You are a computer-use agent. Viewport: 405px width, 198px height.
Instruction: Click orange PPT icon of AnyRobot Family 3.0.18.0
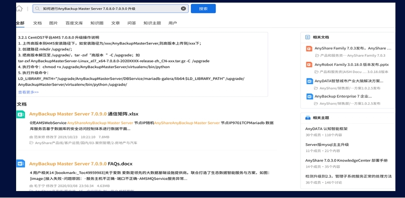click(309, 64)
